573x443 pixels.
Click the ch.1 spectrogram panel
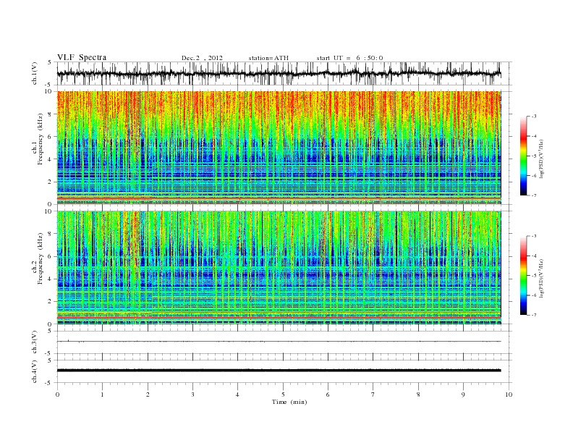pyautogui.click(x=279, y=148)
